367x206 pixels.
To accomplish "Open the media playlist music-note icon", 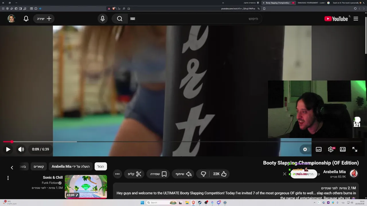I will [x=25, y=9].
